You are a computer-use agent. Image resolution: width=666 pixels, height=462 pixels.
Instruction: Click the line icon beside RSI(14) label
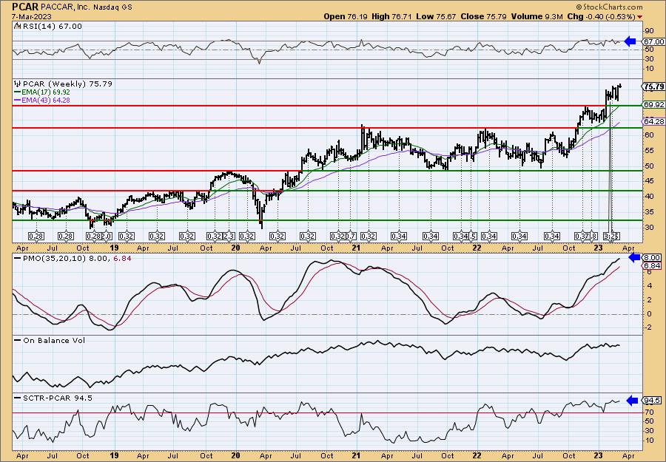pyautogui.click(x=17, y=26)
